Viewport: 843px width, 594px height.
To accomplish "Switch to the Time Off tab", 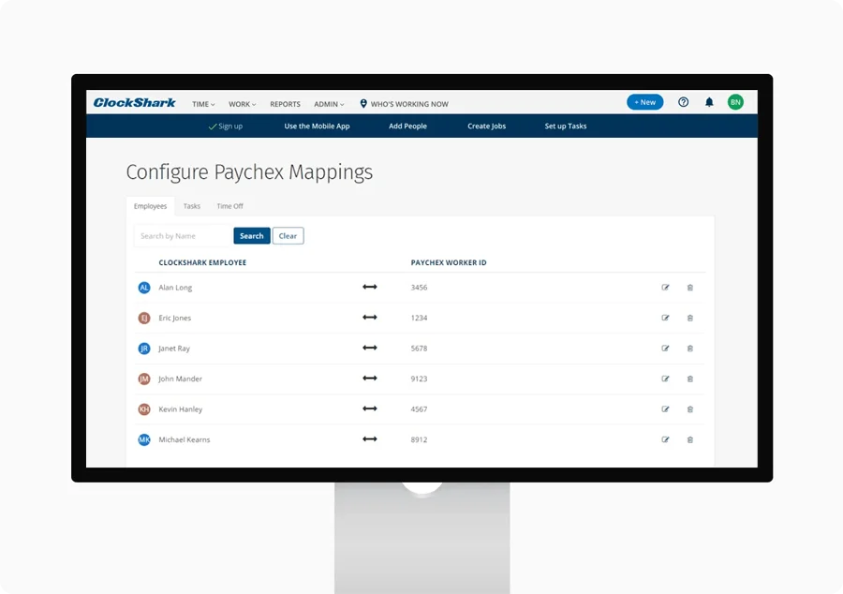I will 229,206.
